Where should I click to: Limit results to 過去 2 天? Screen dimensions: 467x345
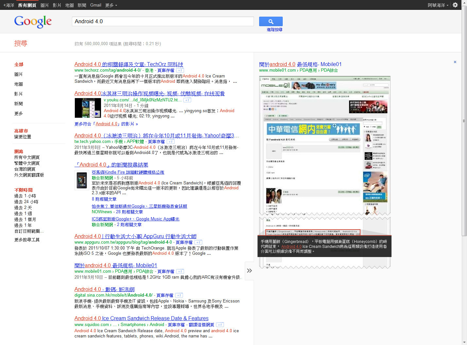coord(23,208)
